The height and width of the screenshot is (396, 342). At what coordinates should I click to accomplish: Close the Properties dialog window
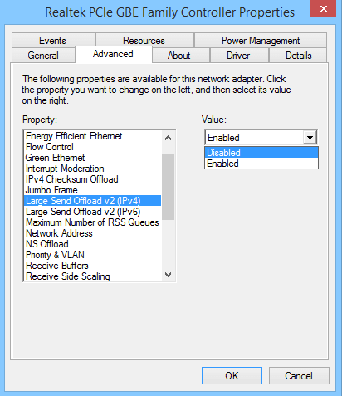323,8
